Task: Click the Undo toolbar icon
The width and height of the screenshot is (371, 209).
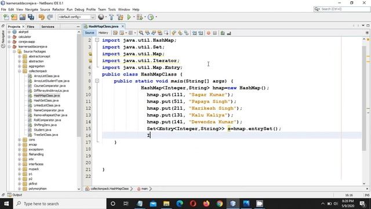Action: (42, 17)
